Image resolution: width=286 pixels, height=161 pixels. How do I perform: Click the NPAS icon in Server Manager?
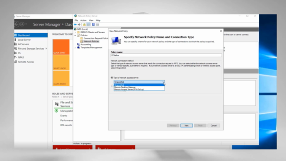pos(16,57)
